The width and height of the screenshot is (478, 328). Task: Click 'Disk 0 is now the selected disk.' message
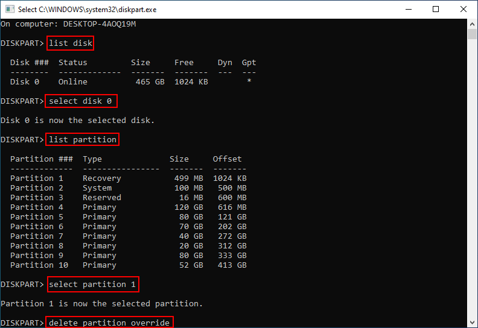[77, 121]
